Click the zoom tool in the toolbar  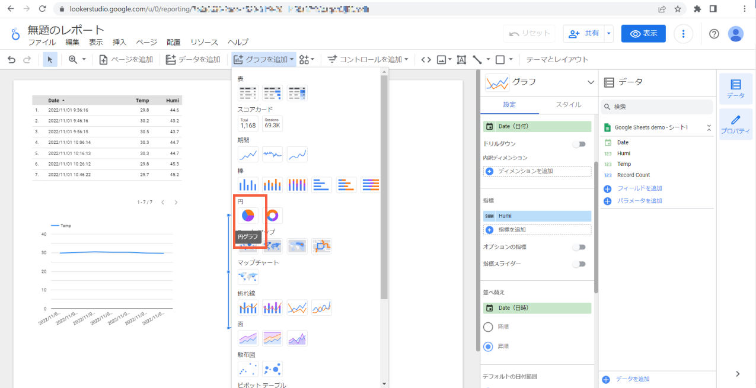tap(71, 59)
